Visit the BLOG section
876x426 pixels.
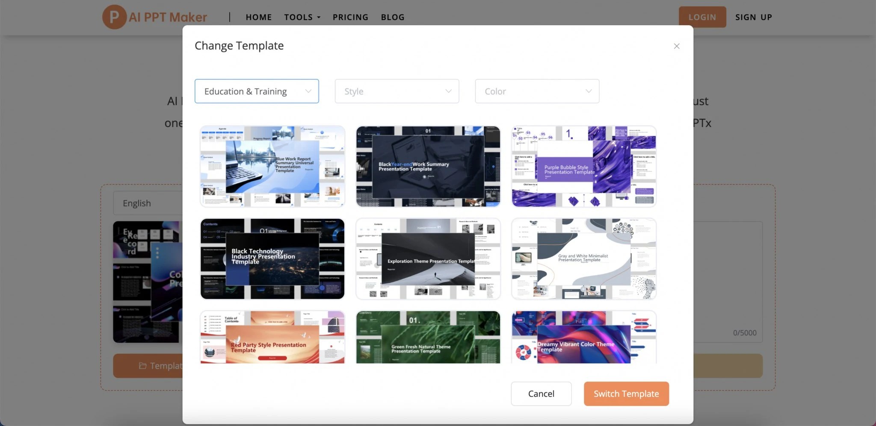[392, 17]
